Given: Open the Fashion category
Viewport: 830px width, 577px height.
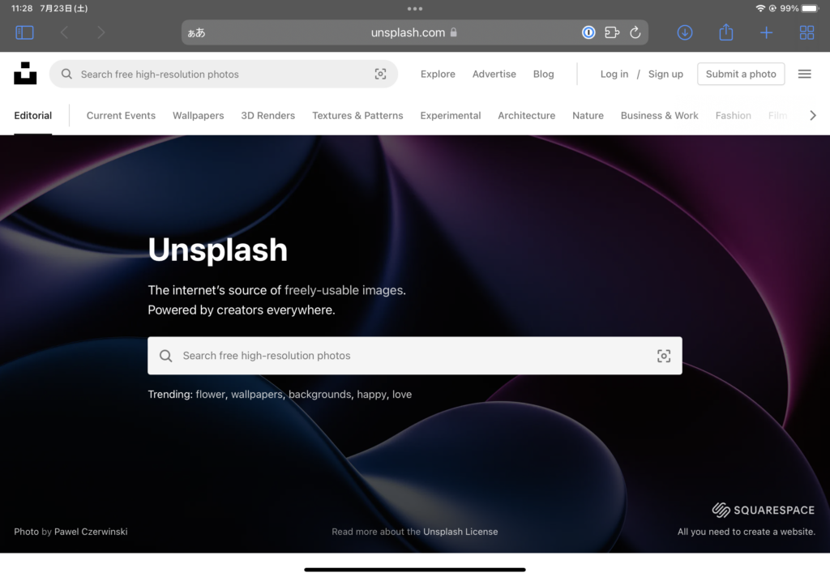Looking at the screenshot, I should point(733,115).
